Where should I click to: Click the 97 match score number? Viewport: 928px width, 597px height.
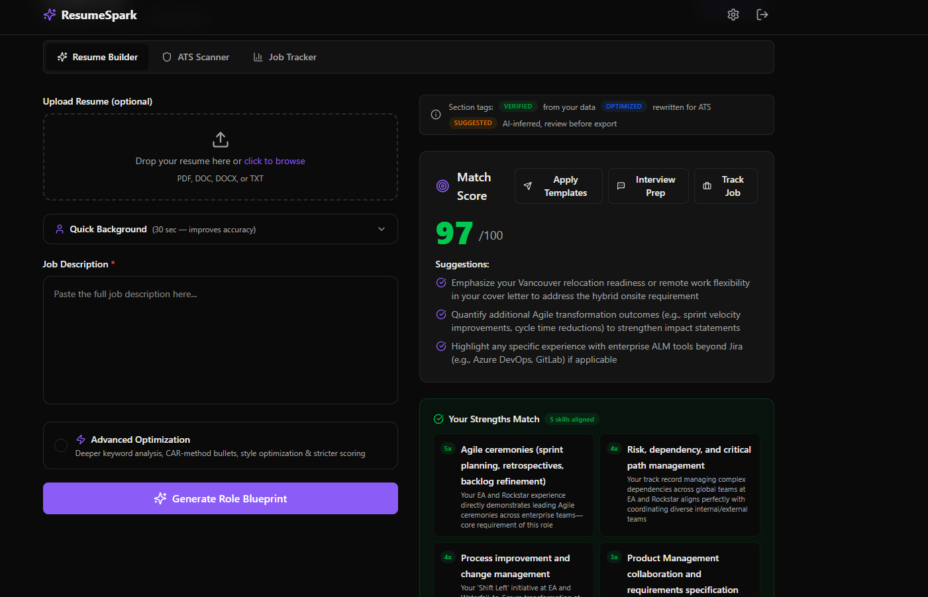click(x=454, y=233)
